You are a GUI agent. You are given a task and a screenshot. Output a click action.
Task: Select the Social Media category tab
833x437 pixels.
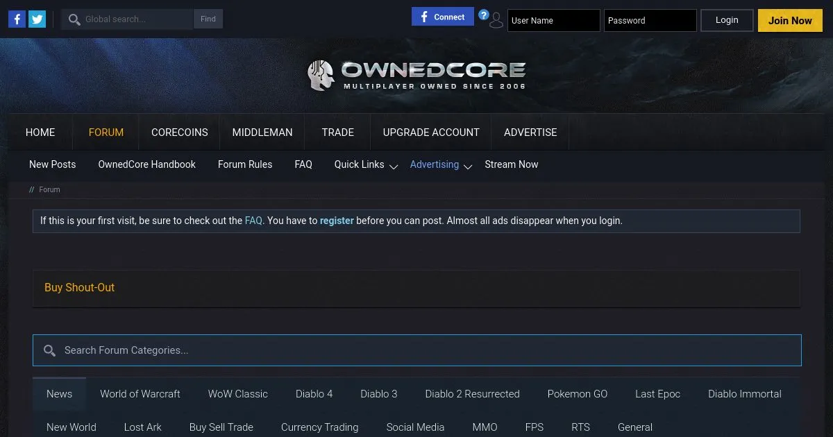(x=416, y=427)
